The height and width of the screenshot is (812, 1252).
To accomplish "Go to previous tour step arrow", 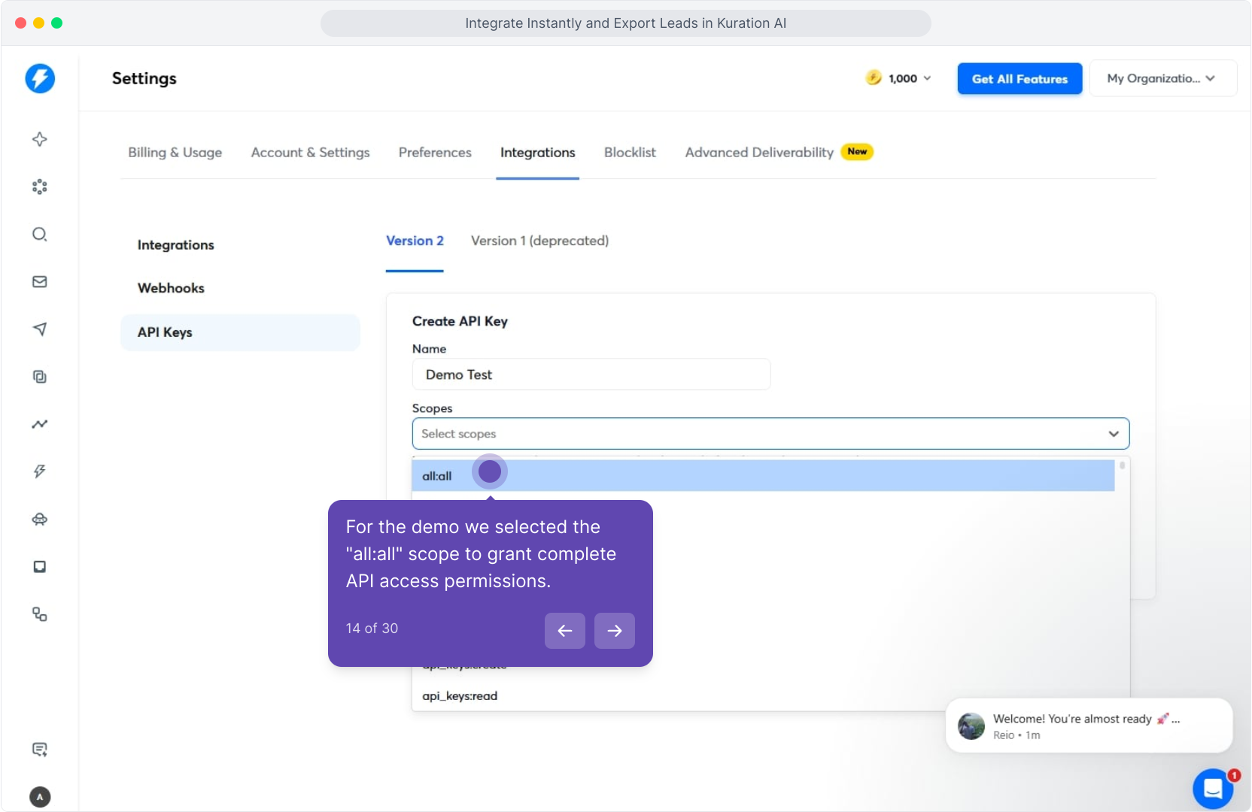I will tap(565, 631).
